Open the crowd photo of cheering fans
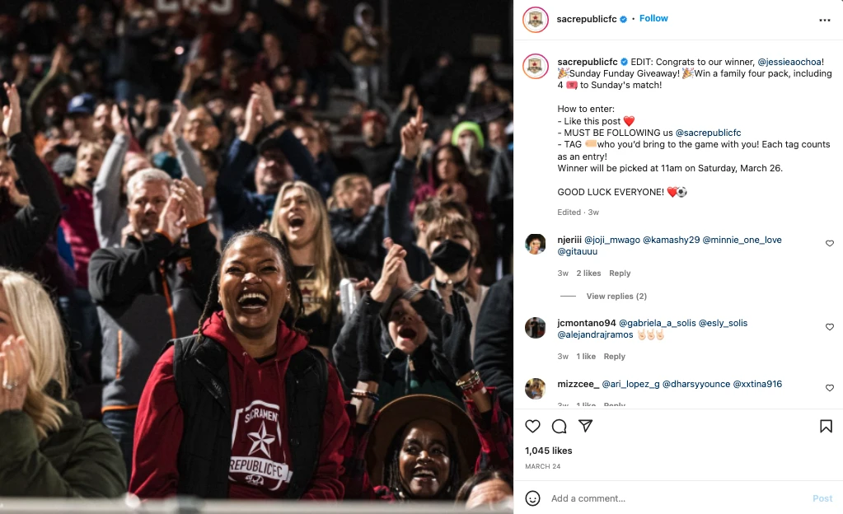The width and height of the screenshot is (843, 514). pos(256,257)
